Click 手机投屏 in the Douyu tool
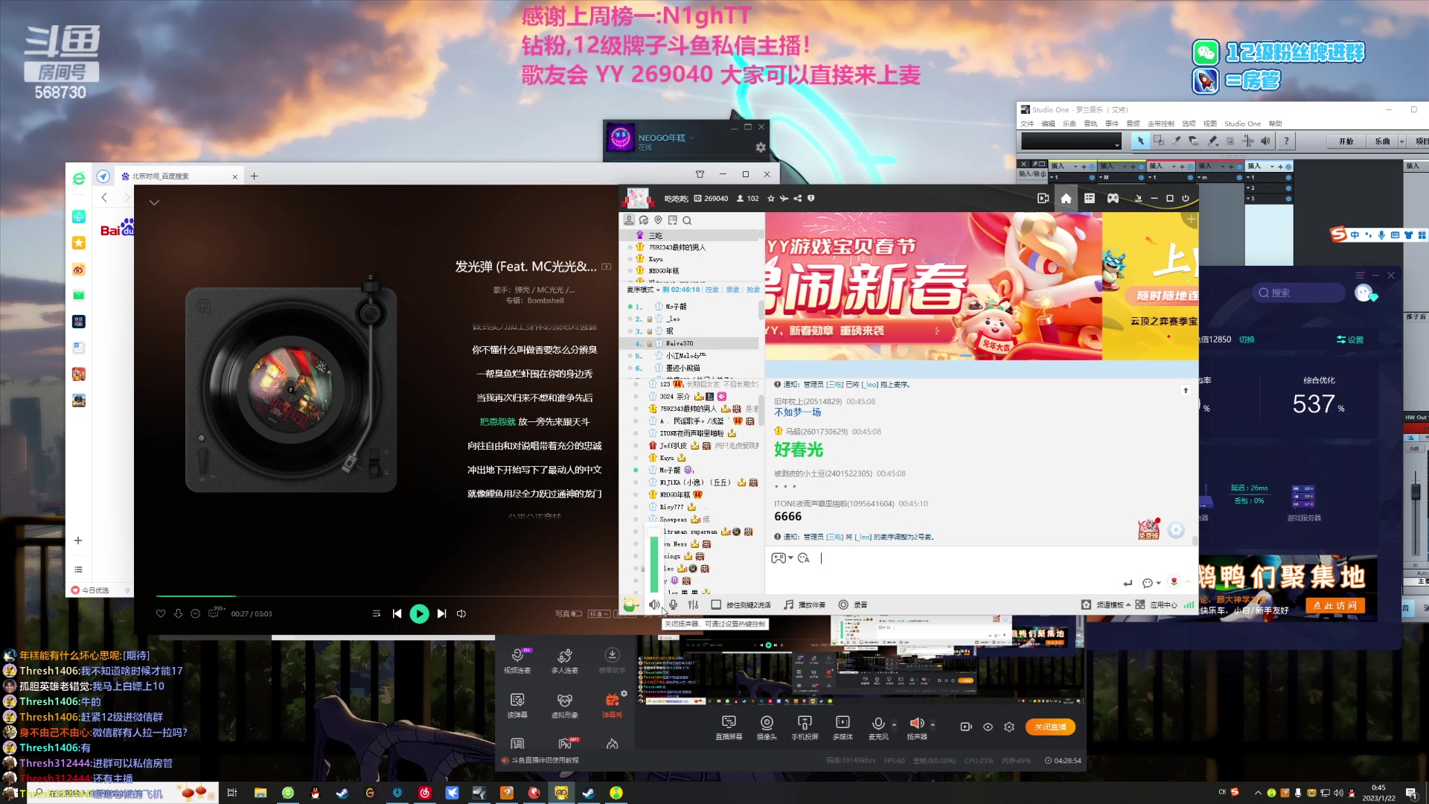Screen dimensions: 1429x804 coord(805,727)
